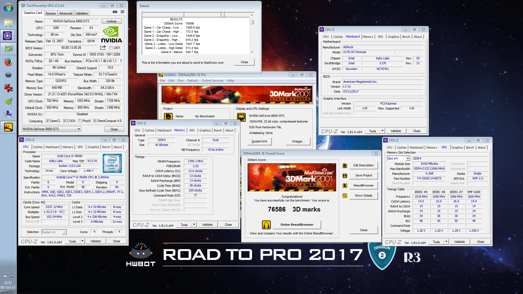This screenshot has height=294, width=523.
Task: Click the Online ResultBrowser yellow icon
Action: click(x=266, y=225)
